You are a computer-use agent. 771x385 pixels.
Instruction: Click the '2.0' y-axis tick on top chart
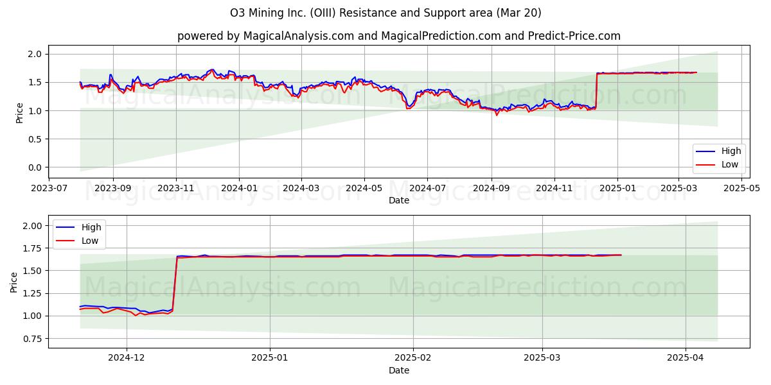pos(36,54)
